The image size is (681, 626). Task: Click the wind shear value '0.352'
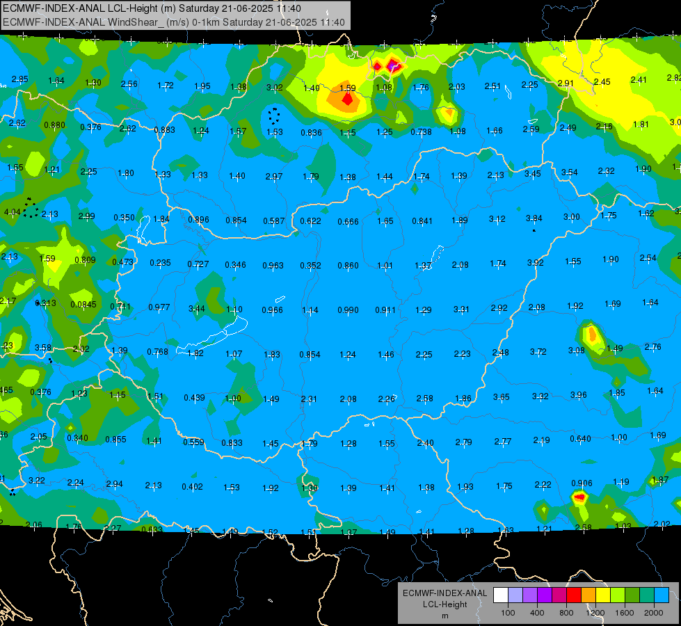coord(310,266)
